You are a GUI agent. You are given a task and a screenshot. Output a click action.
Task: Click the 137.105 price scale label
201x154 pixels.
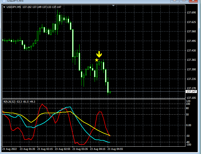[x=191, y=98]
